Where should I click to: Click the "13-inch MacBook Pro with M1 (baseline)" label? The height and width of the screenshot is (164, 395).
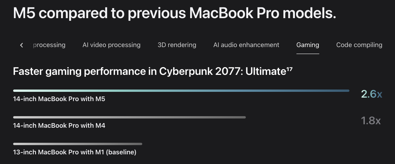pos(75,152)
